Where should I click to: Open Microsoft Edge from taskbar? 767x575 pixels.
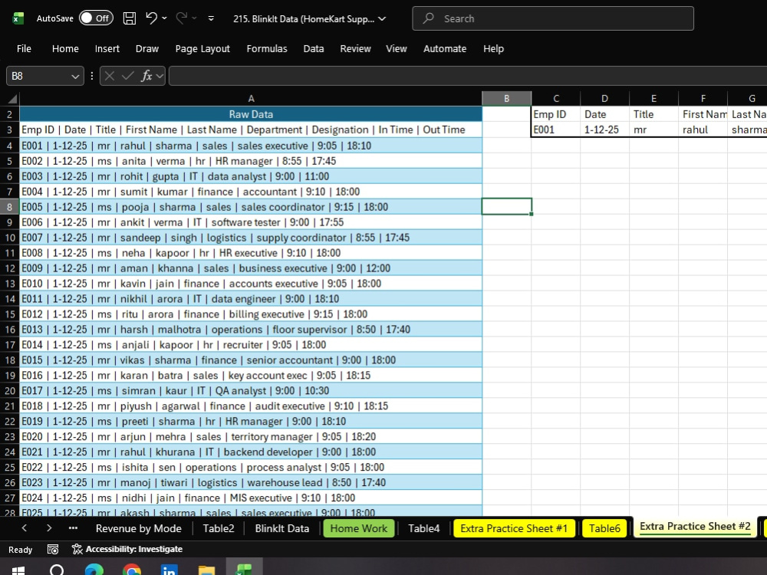tap(94, 570)
